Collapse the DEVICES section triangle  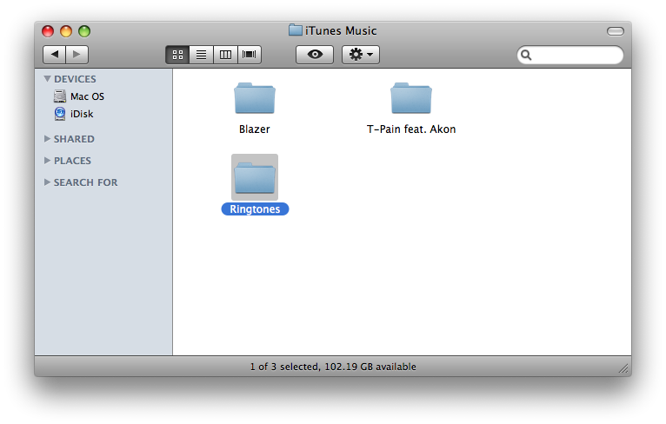47,79
